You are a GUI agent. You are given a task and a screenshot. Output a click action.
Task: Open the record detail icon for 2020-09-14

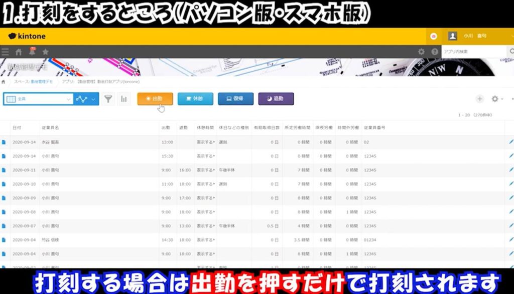click(5, 142)
